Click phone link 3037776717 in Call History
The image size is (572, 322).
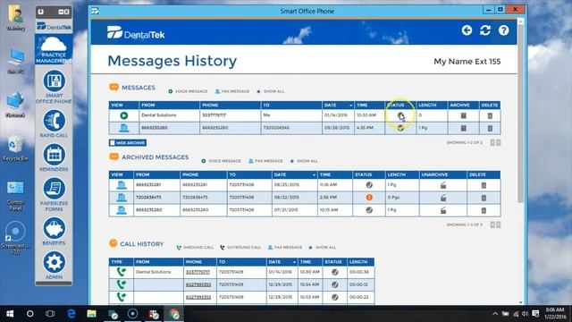pos(198,272)
